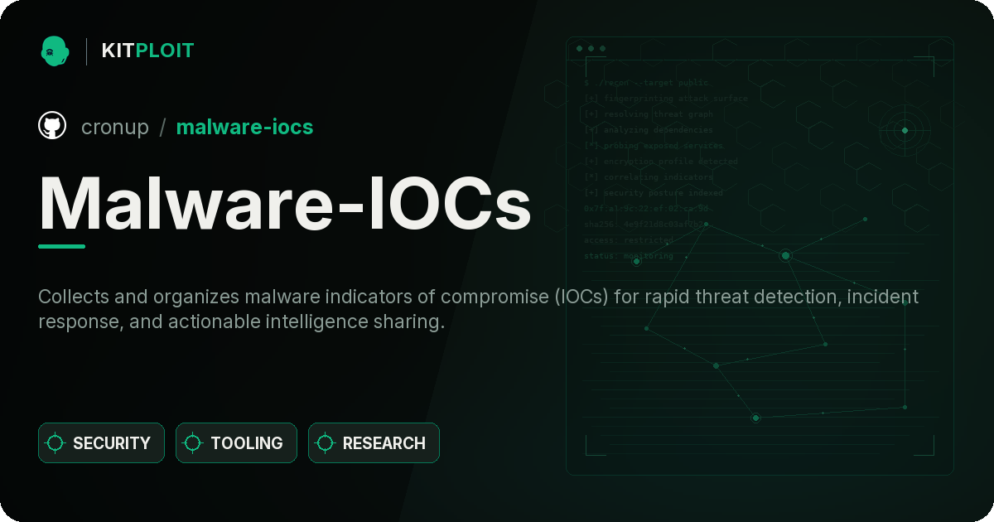Select the RESEARCH tag badge
Viewport: 994px width, 522px height.
pyautogui.click(x=374, y=443)
